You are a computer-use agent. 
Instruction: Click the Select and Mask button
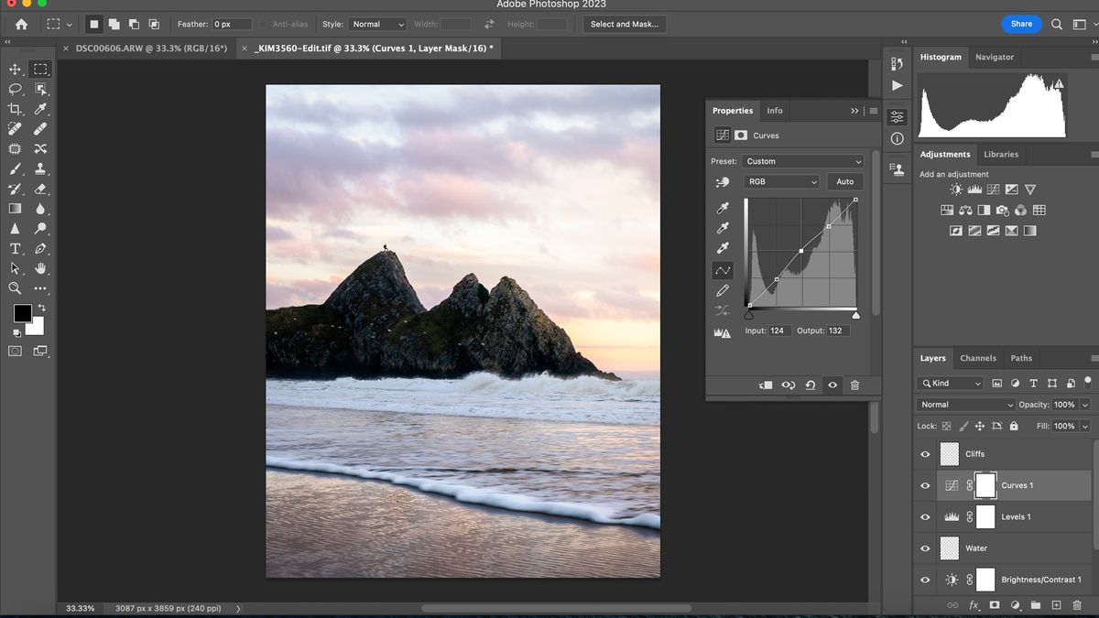click(x=625, y=24)
